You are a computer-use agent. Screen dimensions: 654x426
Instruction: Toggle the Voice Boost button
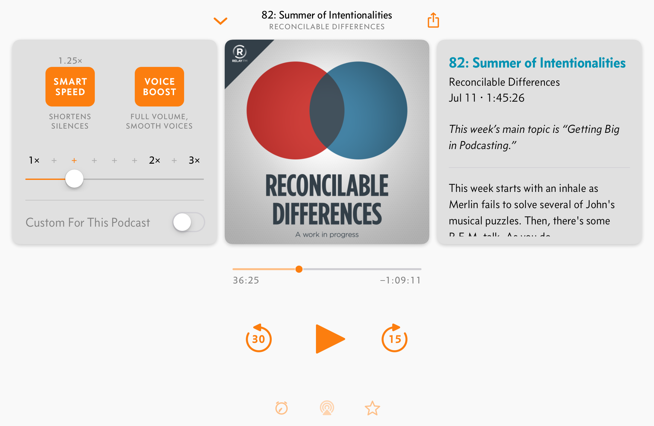159,87
